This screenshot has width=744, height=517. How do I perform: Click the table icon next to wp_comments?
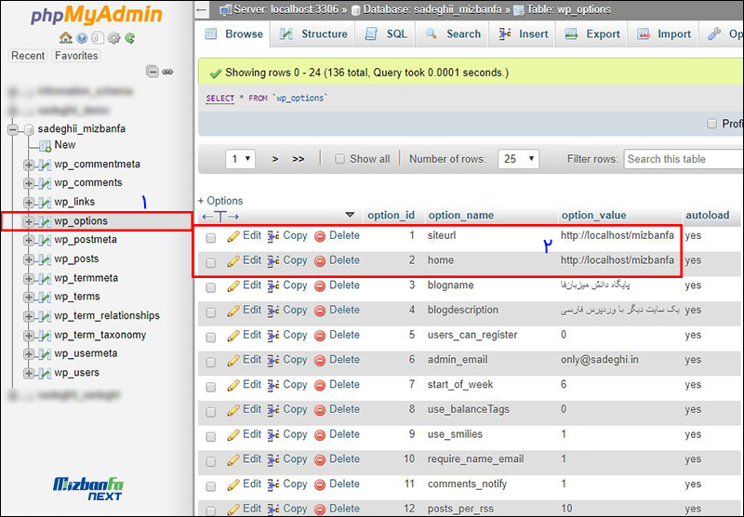45,183
